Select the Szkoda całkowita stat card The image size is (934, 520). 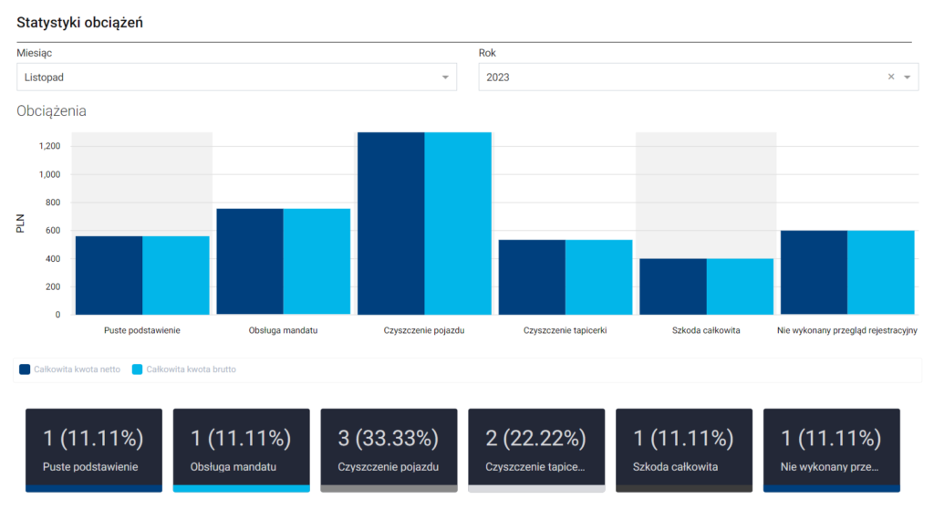tap(684, 450)
